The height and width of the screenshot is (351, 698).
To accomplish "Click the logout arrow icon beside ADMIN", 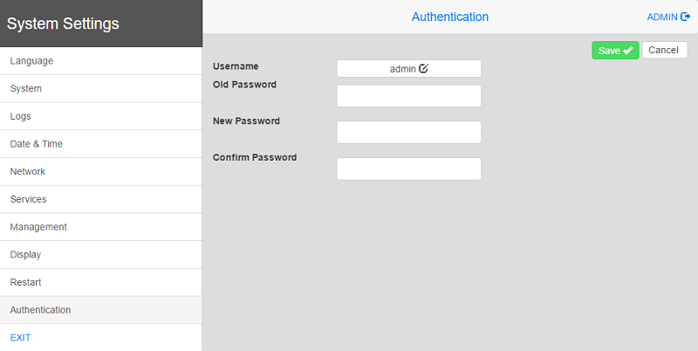I will point(686,17).
